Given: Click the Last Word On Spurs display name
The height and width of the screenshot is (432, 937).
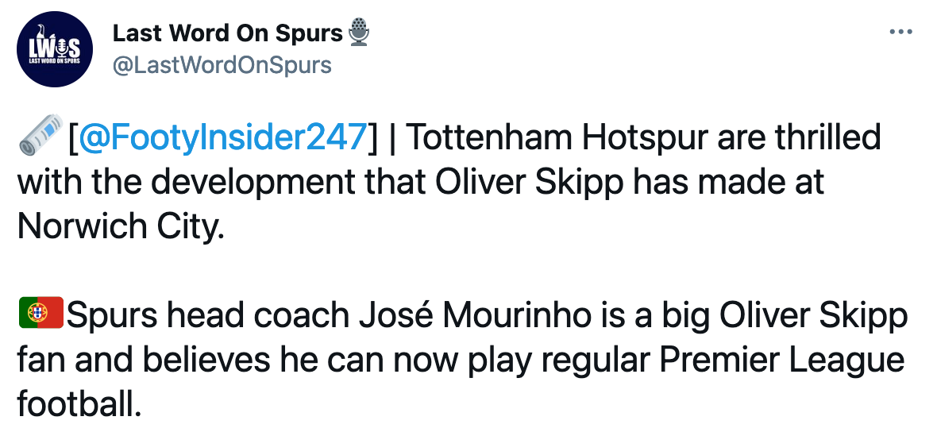Looking at the screenshot, I should click(227, 33).
